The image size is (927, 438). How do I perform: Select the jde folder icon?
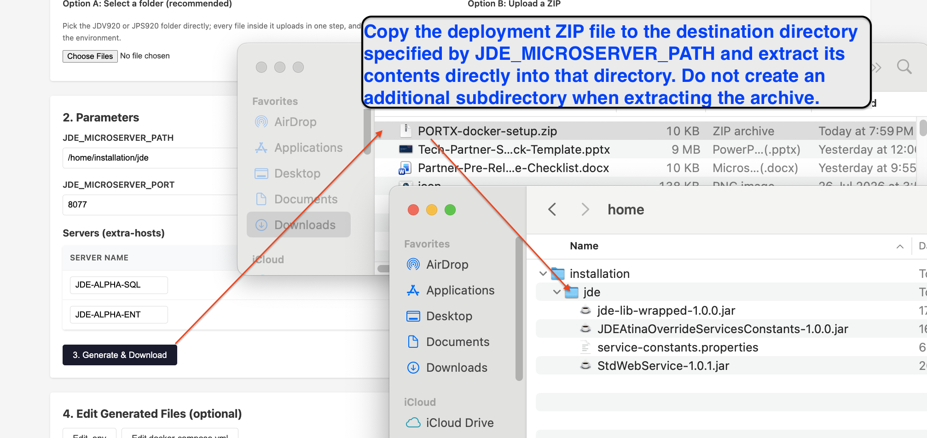coord(572,292)
